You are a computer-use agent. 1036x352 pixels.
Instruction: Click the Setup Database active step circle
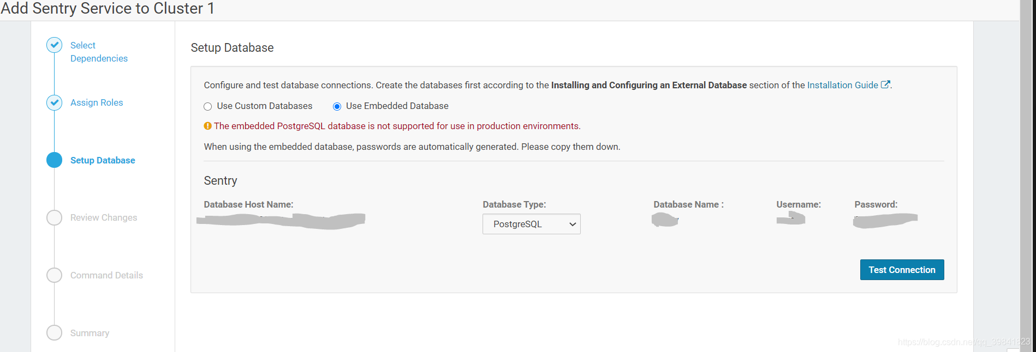click(54, 160)
